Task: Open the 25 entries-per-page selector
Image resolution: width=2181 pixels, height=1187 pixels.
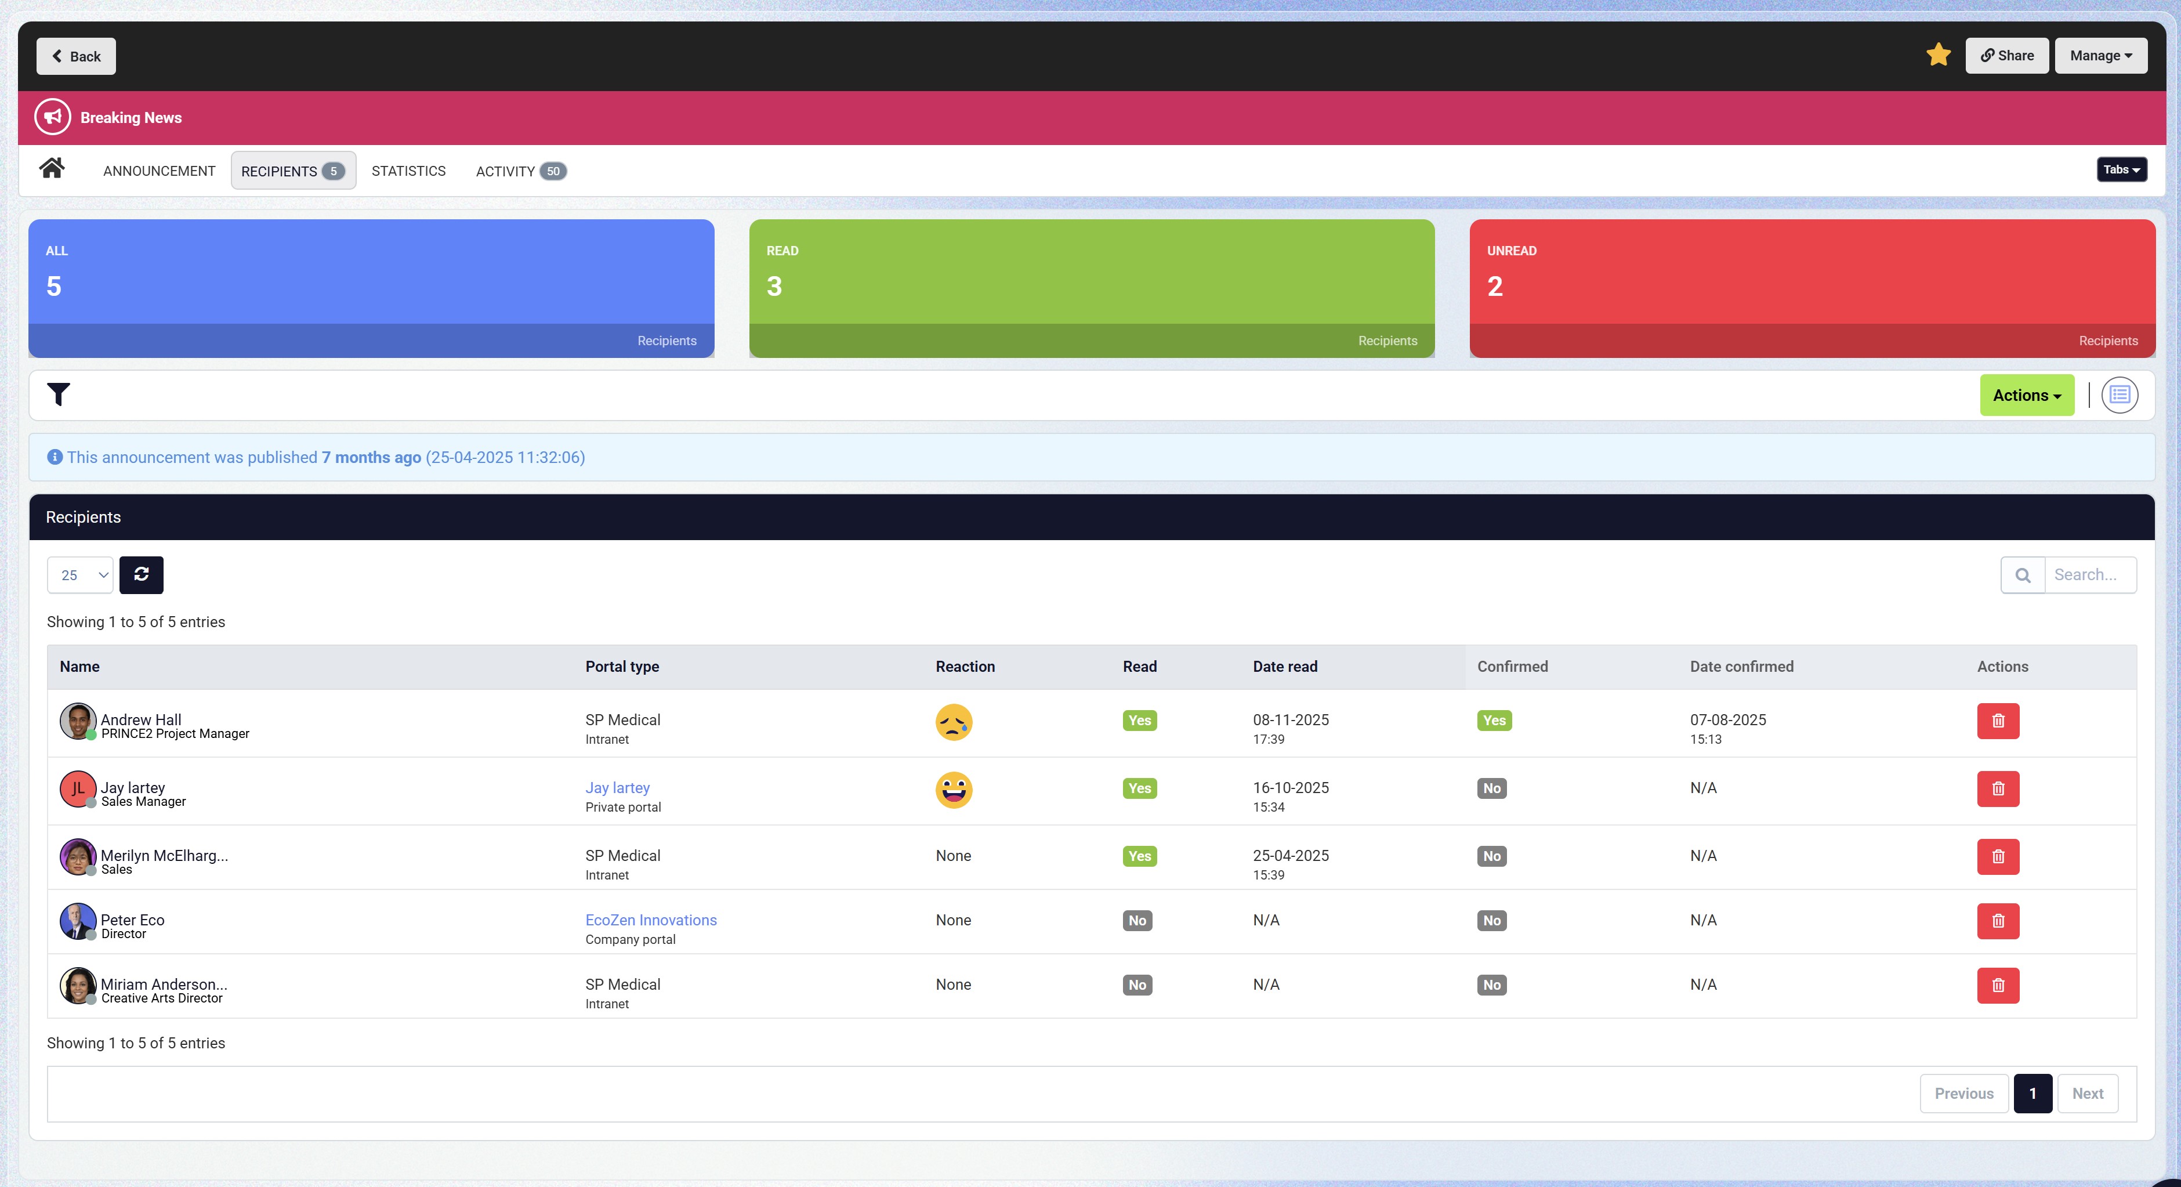Action: [x=81, y=575]
